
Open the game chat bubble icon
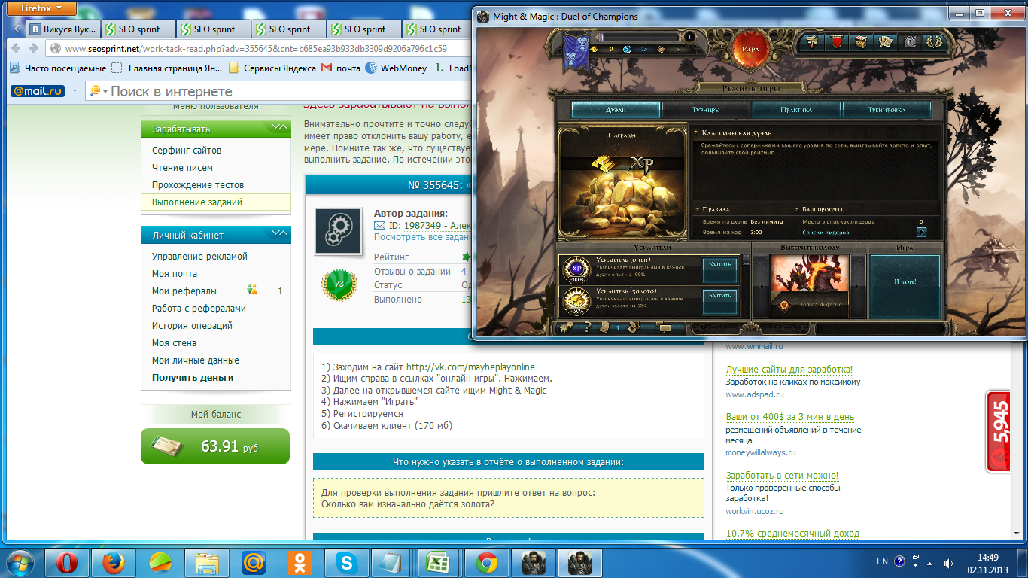point(664,327)
